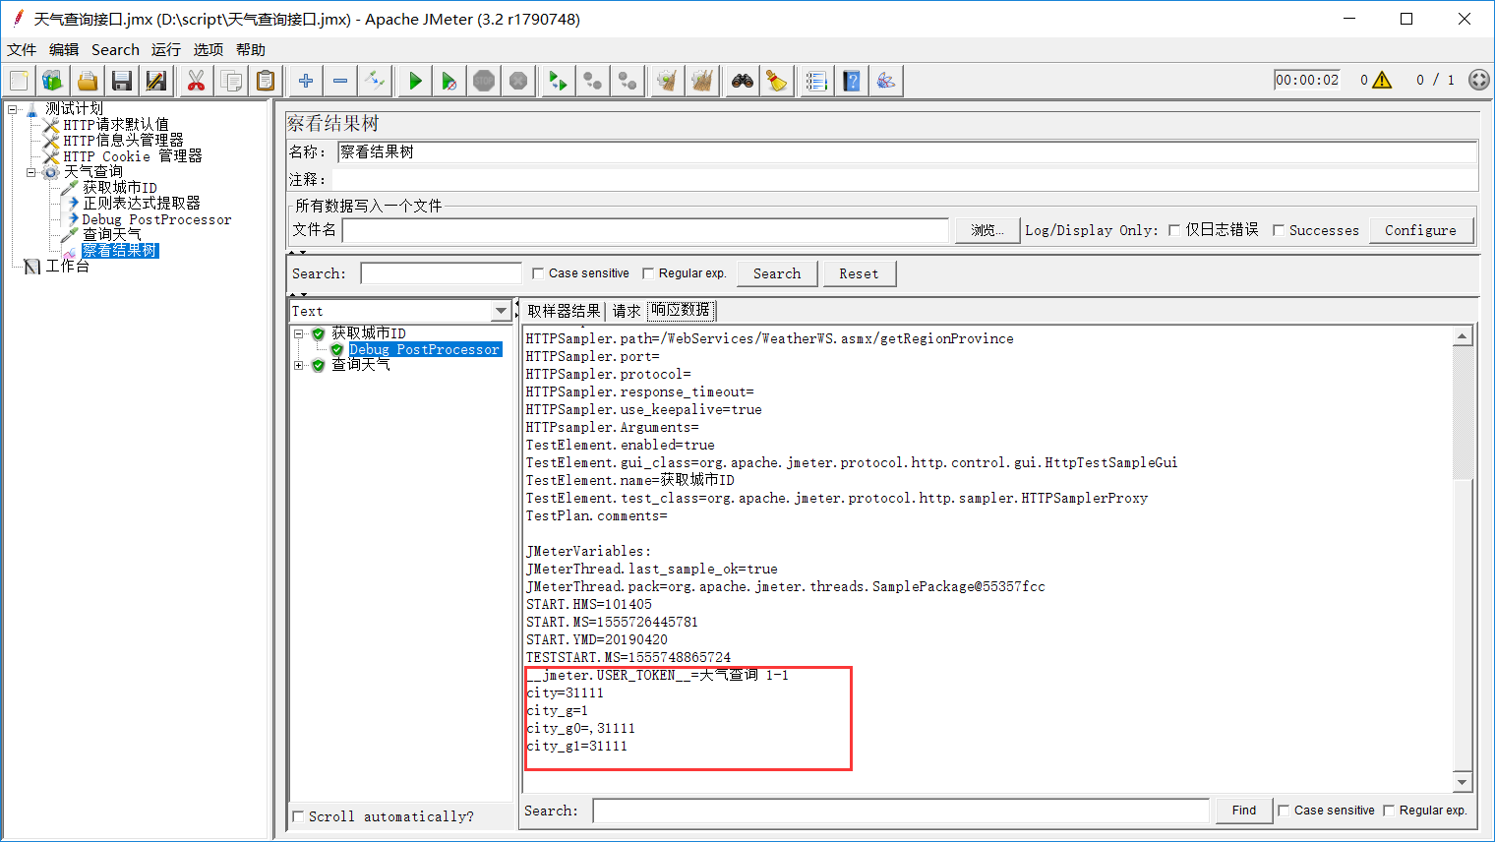
Task: Tick Case sensitive next to Find button
Action: click(x=1284, y=811)
